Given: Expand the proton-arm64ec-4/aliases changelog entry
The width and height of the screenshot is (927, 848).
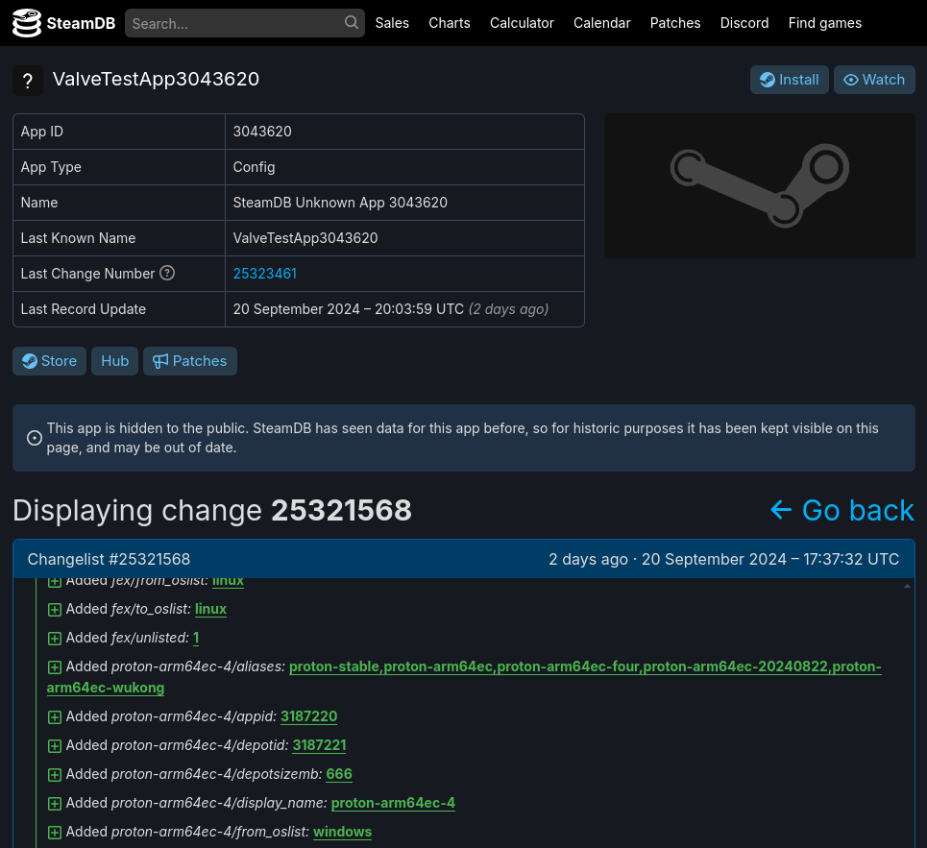Looking at the screenshot, I should click(x=55, y=666).
